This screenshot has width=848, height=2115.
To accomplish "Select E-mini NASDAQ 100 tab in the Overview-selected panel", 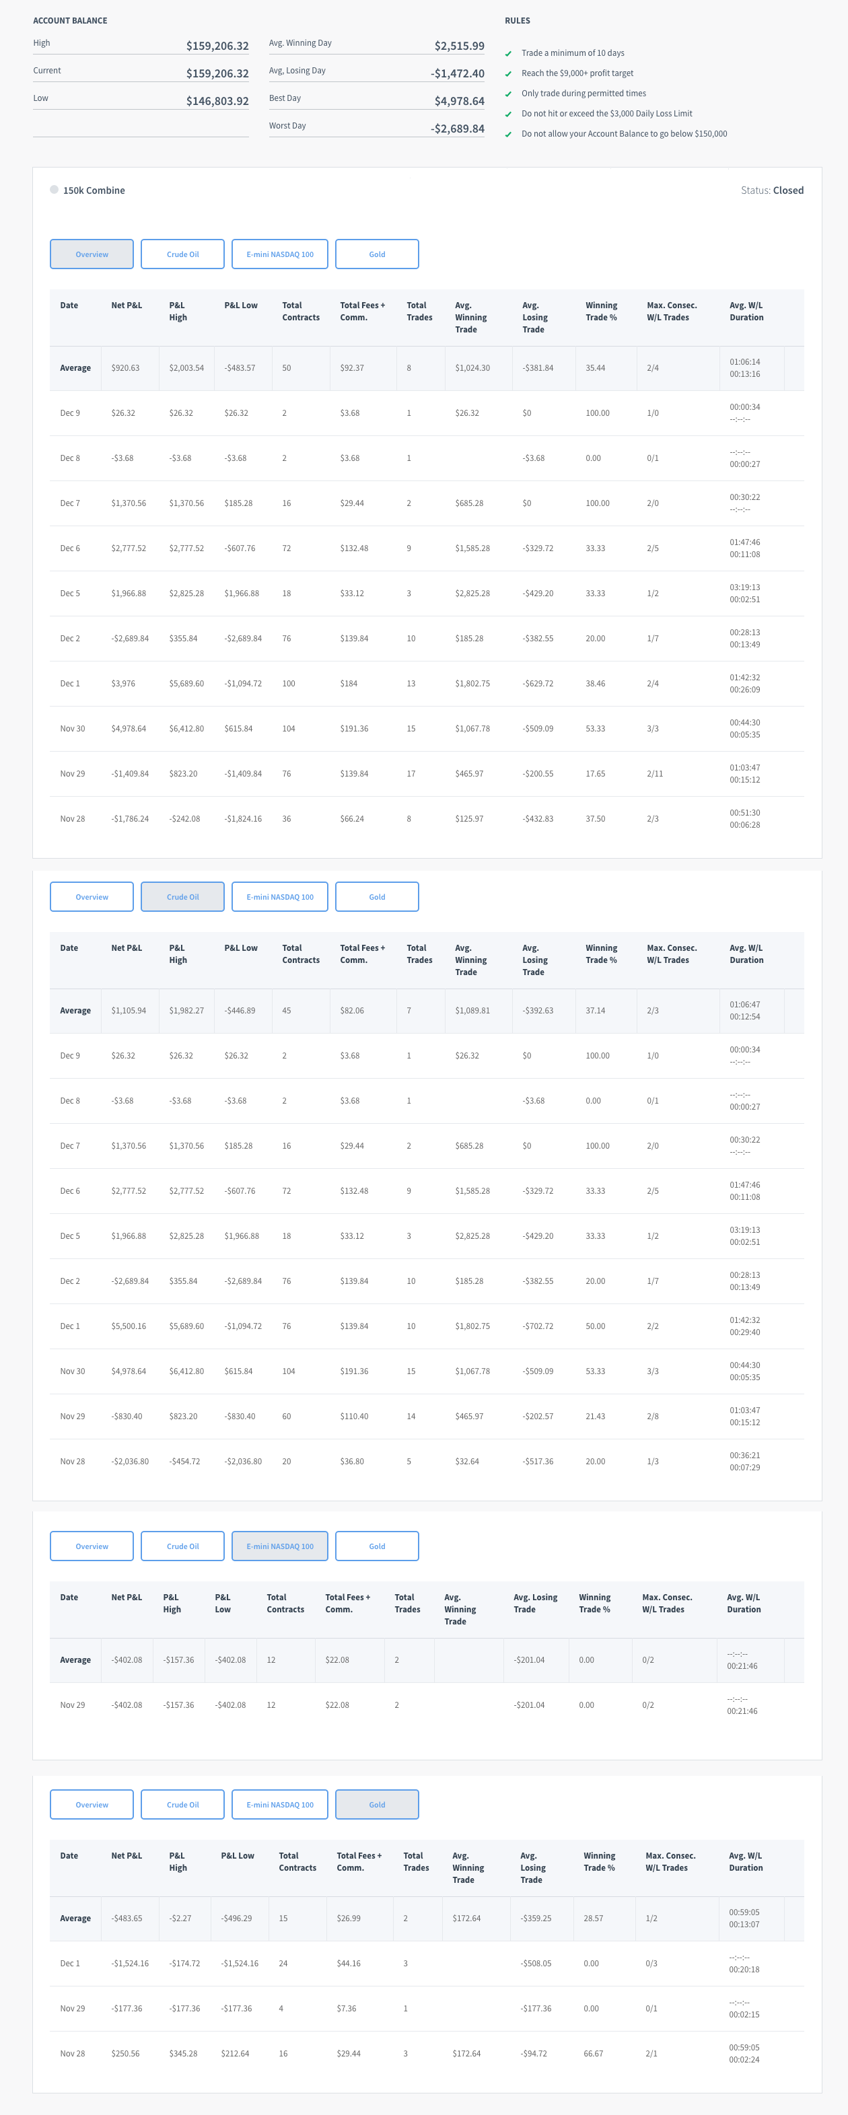I will coord(279,254).
